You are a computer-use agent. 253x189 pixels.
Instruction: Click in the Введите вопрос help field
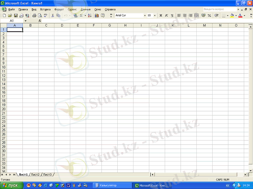pyautogui.click(x=220, y=9)
